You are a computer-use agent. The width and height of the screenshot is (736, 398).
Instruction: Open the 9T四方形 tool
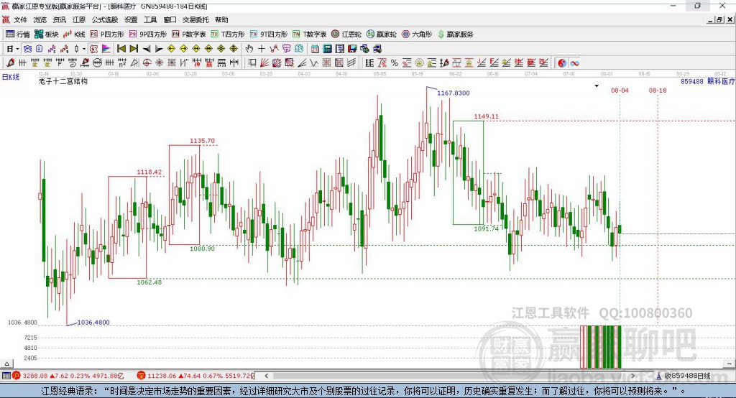(269, 34)
